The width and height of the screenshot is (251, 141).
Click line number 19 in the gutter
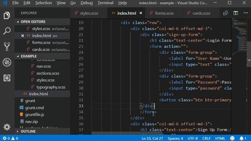coord(81,23)
